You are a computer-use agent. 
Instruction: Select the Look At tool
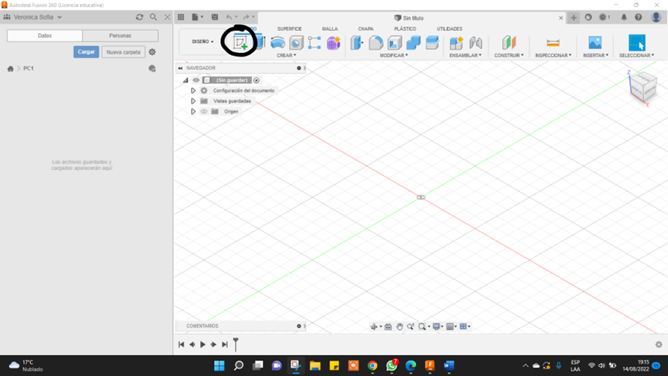(388, 326)
